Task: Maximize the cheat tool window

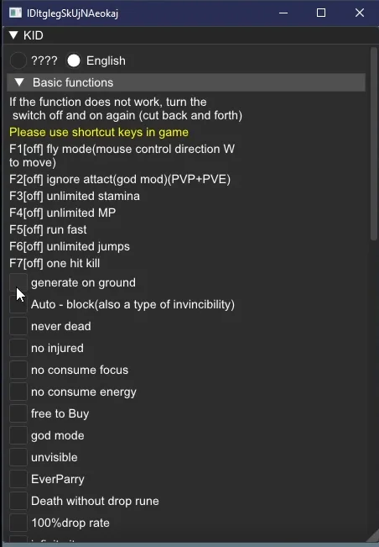Action: pyautogui.click(x=321, y=13)
